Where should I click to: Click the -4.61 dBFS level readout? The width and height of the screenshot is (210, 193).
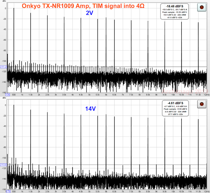coord(175,103)
